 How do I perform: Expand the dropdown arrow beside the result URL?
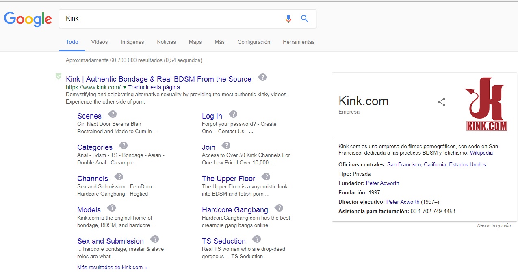click(x=125, y=87)
